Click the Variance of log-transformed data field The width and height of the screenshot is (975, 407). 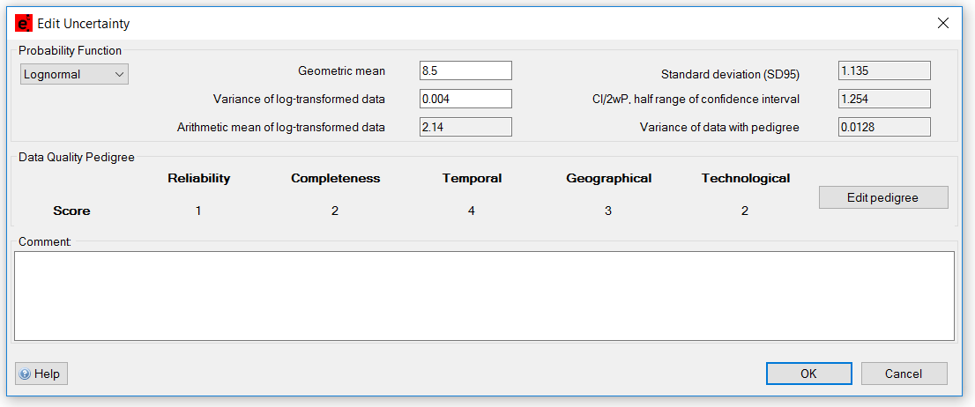tap(465, 99)
